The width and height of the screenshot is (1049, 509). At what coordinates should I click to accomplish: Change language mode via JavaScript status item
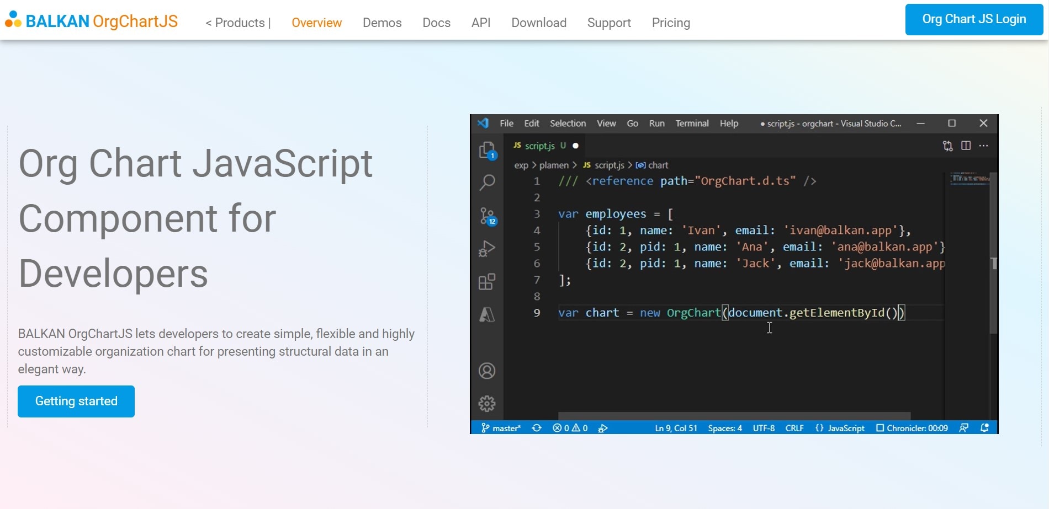[840, 428]
